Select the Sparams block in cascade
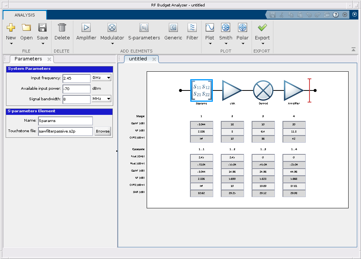The height and width of the screenshot is (259, 361). [202, 90]
